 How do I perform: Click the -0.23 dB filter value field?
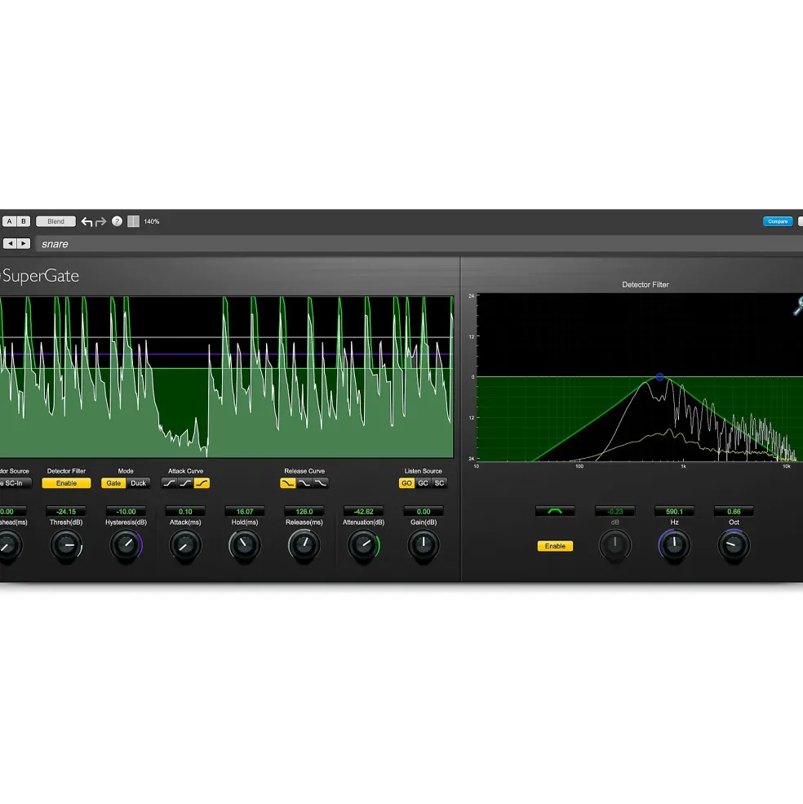point(614,511)
